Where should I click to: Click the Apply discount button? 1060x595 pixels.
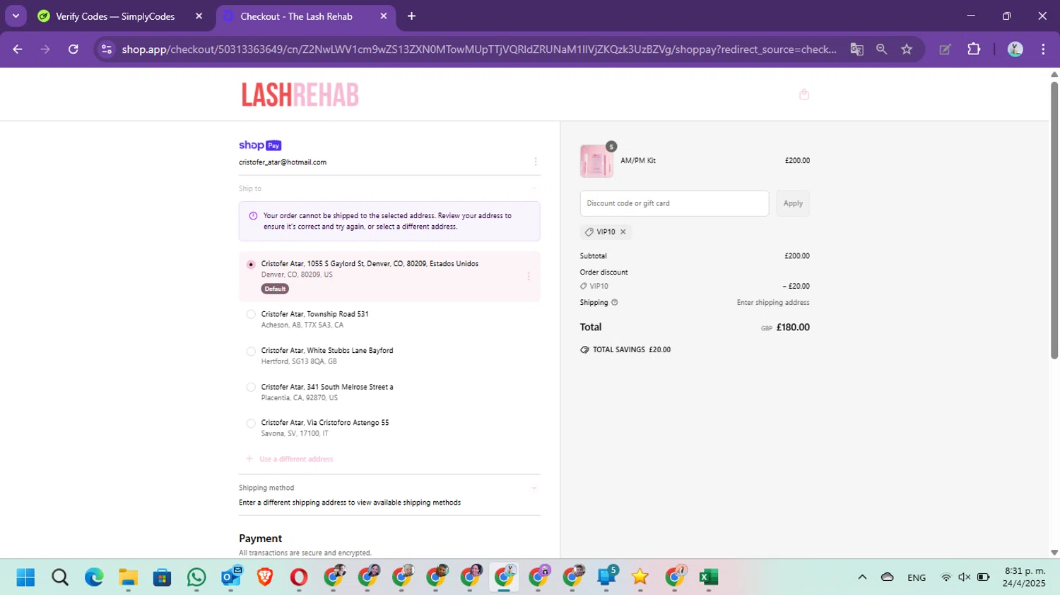(793, 203)
